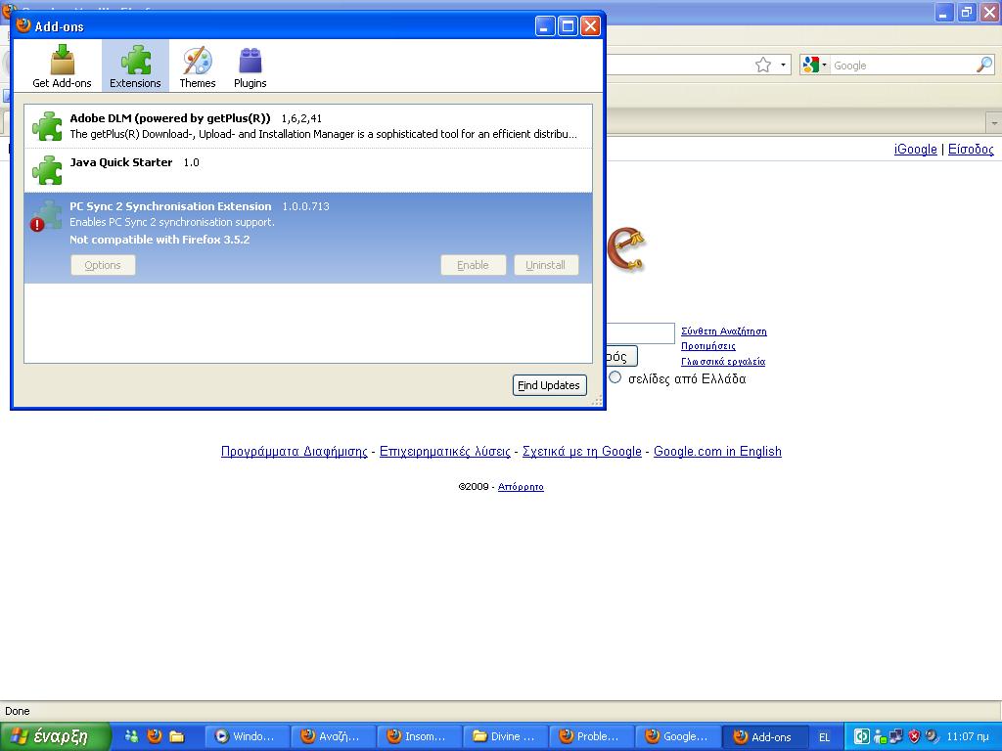Select the Adobe DLM (powered by getPlus(R)) title
1002x751 pixels.
[x=170, y=118]
